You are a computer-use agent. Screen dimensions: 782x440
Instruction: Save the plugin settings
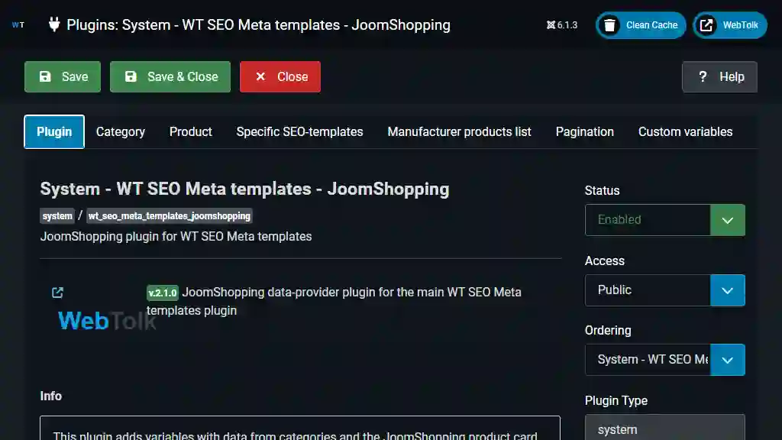tap(63, 77)
